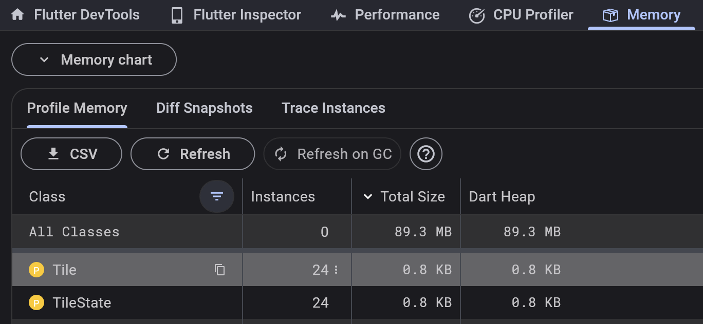
Task: Expand the Memory chart section
Action: (94, 60)
